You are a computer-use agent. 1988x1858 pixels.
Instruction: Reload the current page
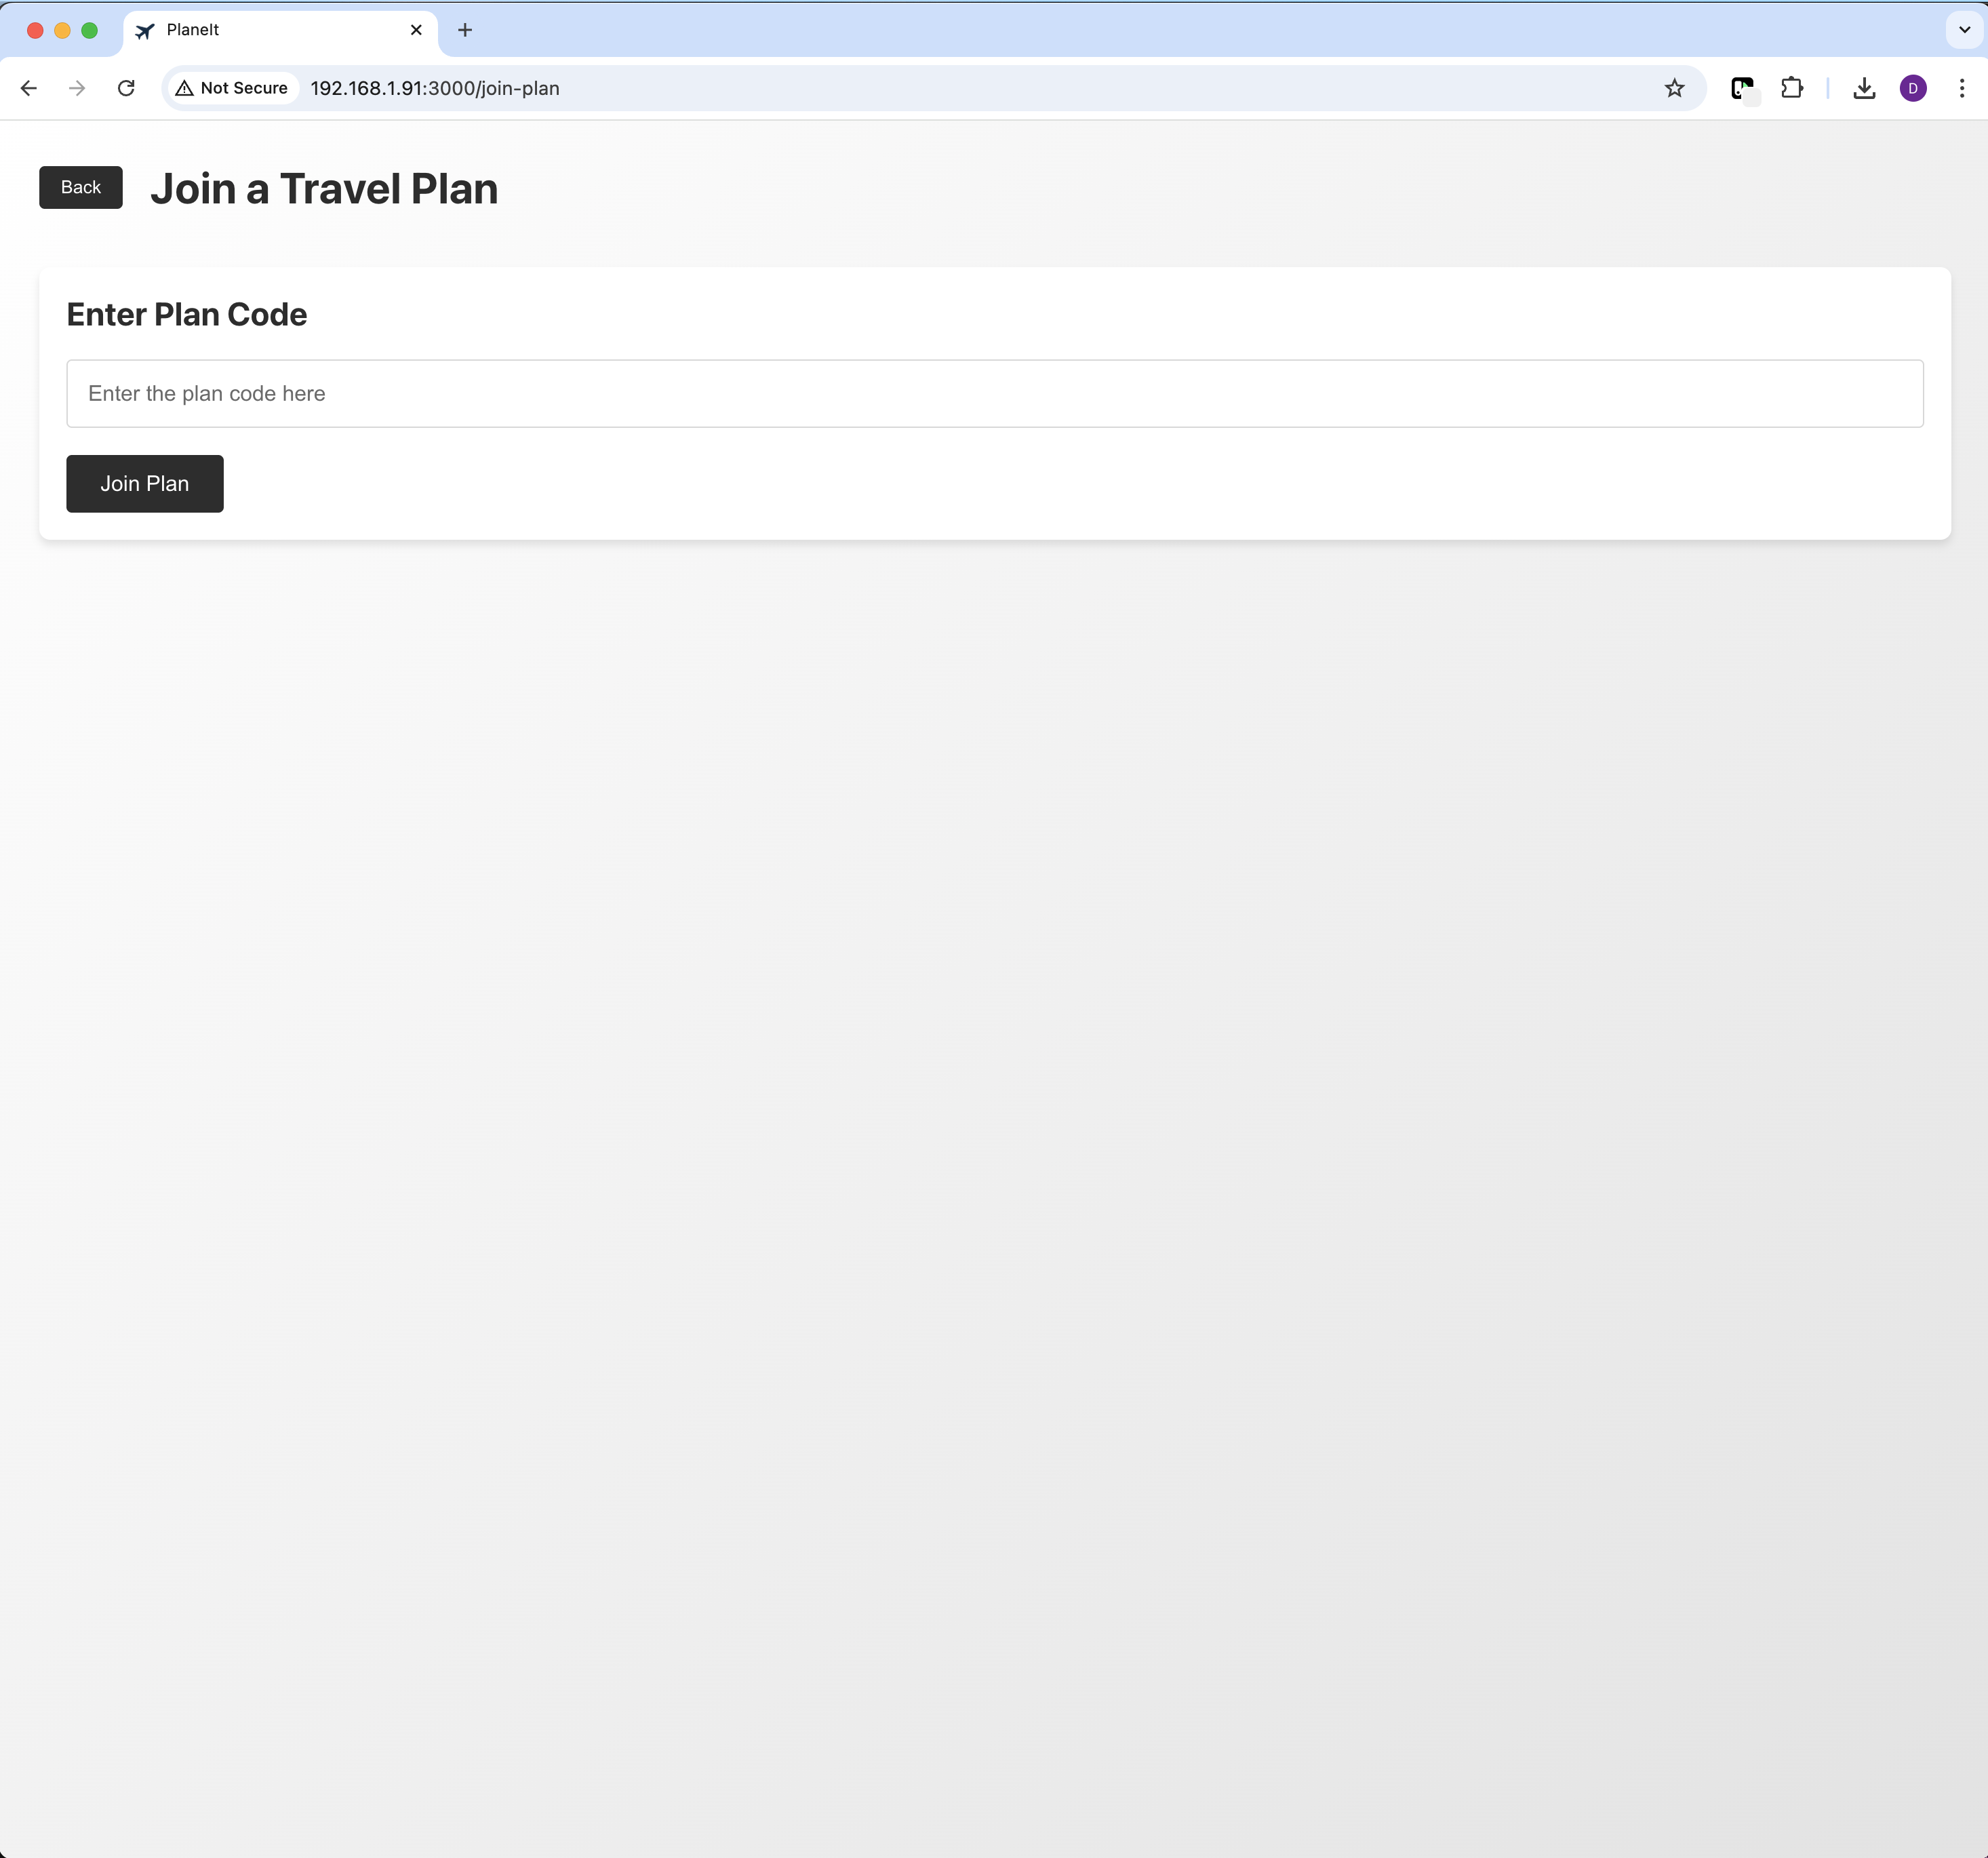[x=126, y=88]
